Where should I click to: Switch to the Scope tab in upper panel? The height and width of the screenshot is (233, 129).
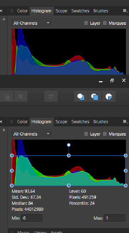tap(61, 11)
